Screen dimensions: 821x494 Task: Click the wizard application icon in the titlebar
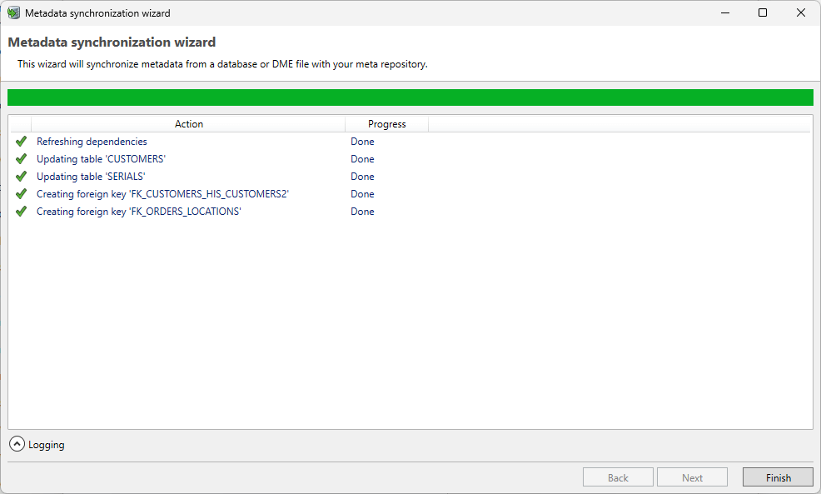(x=13, y=12)
